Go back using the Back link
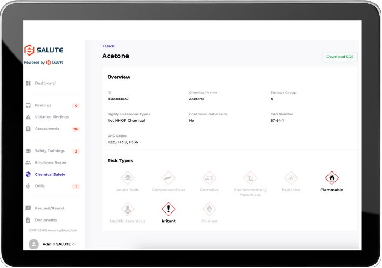This screenshot has height=268, width=382. 108,46
